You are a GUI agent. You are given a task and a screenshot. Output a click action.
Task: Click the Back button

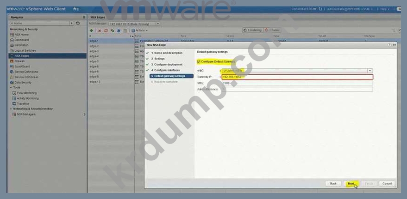[x=333, y=183]
